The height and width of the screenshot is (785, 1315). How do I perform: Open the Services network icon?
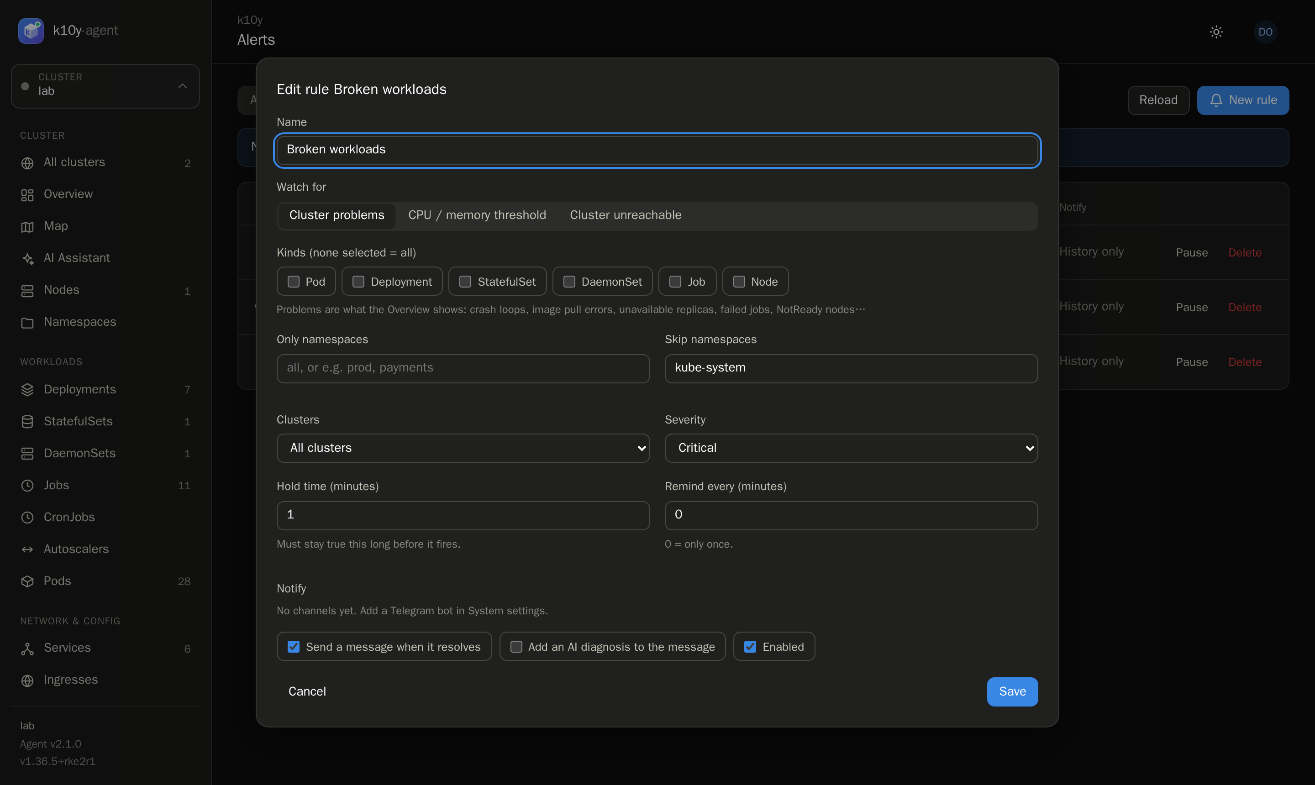tap(27, 649)
